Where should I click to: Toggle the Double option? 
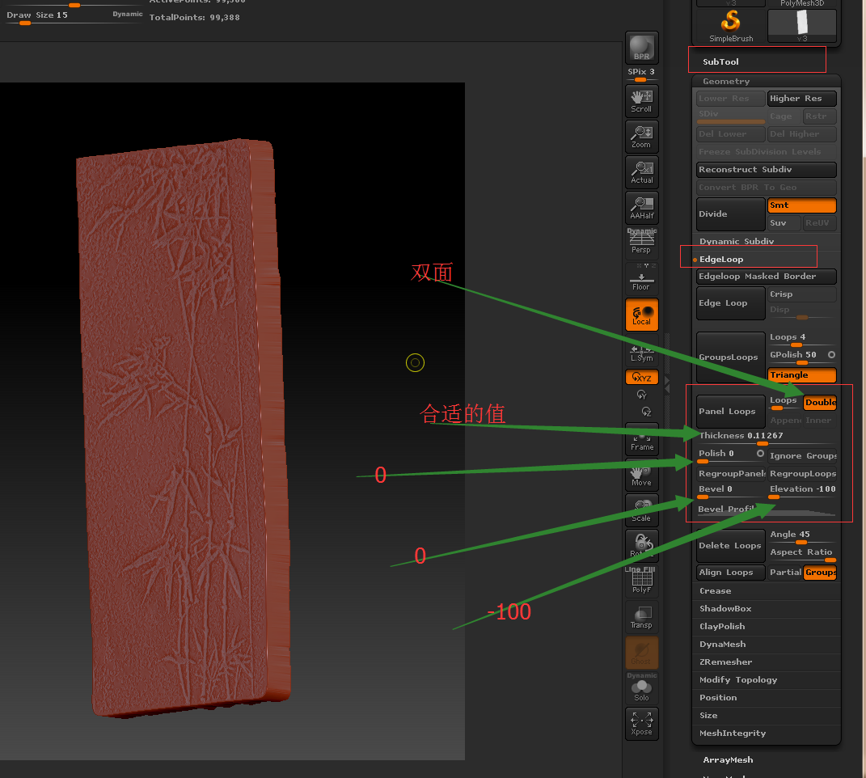click(820, 403)
